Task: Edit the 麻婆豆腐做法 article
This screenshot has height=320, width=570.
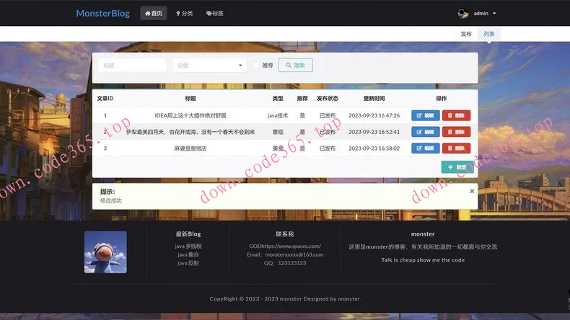Action: click(x=425, y=148)
